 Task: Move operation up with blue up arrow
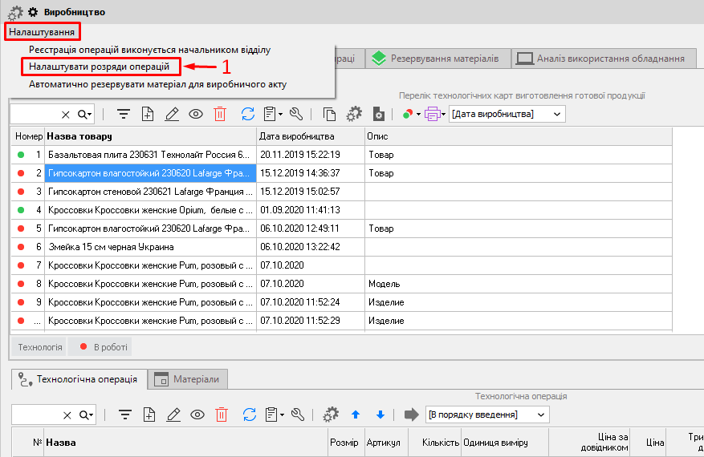[x=356, y=415]
